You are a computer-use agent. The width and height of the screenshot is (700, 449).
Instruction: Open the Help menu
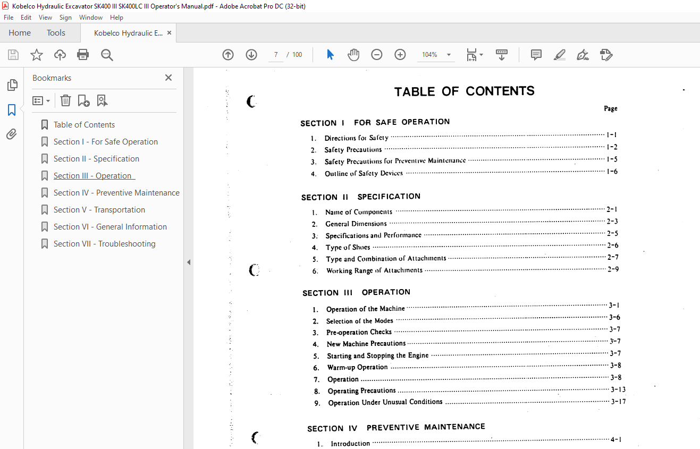[x=116, y=18]
